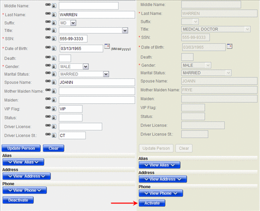260x211 pixels.
Task: Click the lock icon beside SSN
Action: click(x=54, y=38)
